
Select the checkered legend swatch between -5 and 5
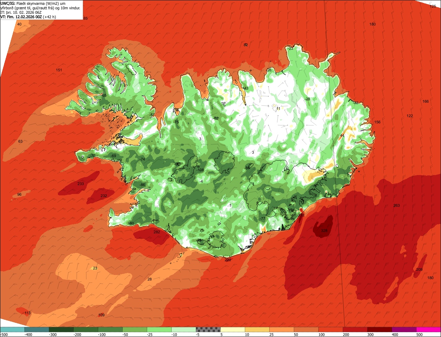point(208,329)
